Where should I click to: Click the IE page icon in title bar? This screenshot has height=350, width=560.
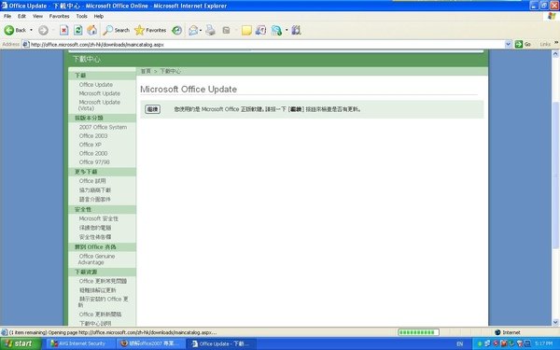(5, 6)
